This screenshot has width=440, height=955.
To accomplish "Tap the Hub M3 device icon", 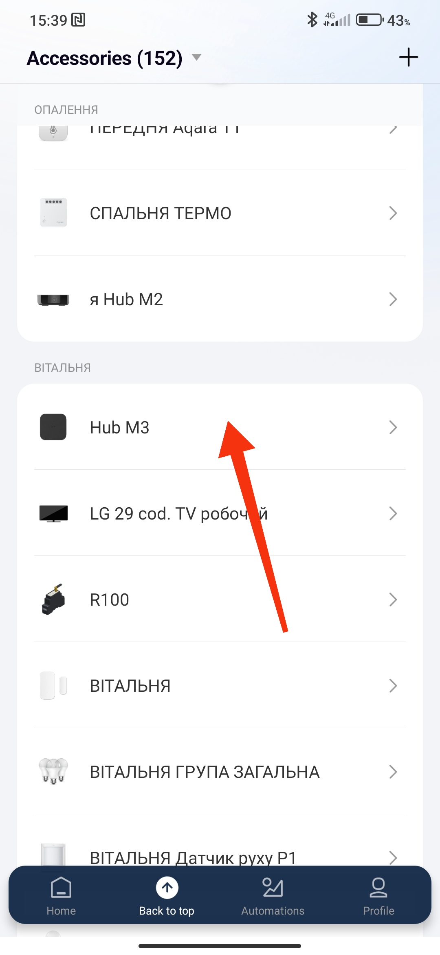I will click(53, 427).
